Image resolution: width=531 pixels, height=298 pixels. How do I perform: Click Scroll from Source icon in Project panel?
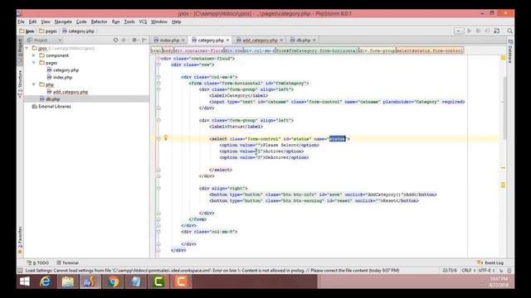pyautogui.click(x=115, y=40)
